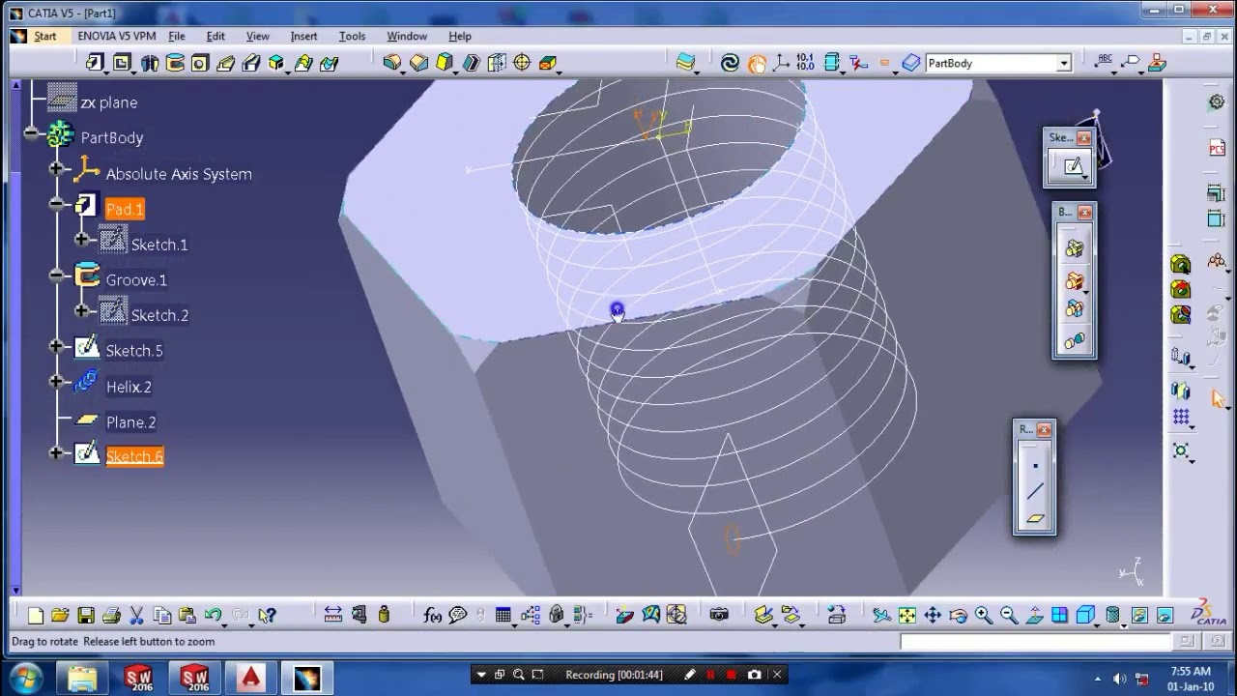The height and width of the screenshot is (696, 1237).
Task: Stop the screen recording red square
Action: (x=732, y=675)
